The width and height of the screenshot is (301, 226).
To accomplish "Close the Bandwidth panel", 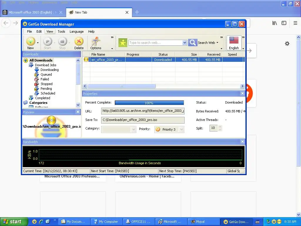I will (x=243, y=142).
